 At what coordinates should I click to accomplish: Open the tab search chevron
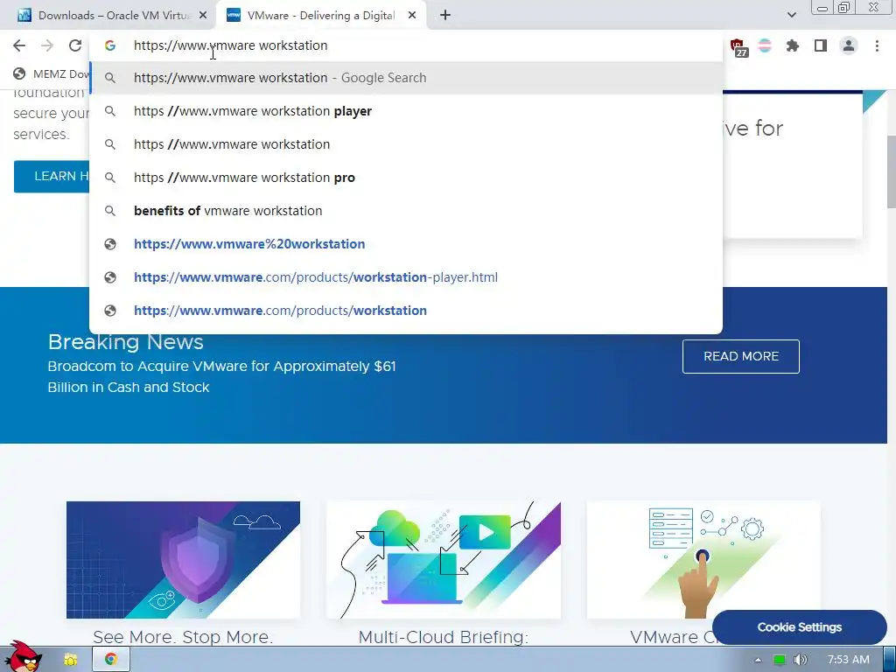[x=791, y=16]
